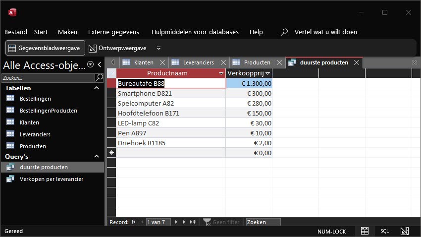Open the Externe gegevens menu
This screenshot has height=237, width=421.
(113, 32)
